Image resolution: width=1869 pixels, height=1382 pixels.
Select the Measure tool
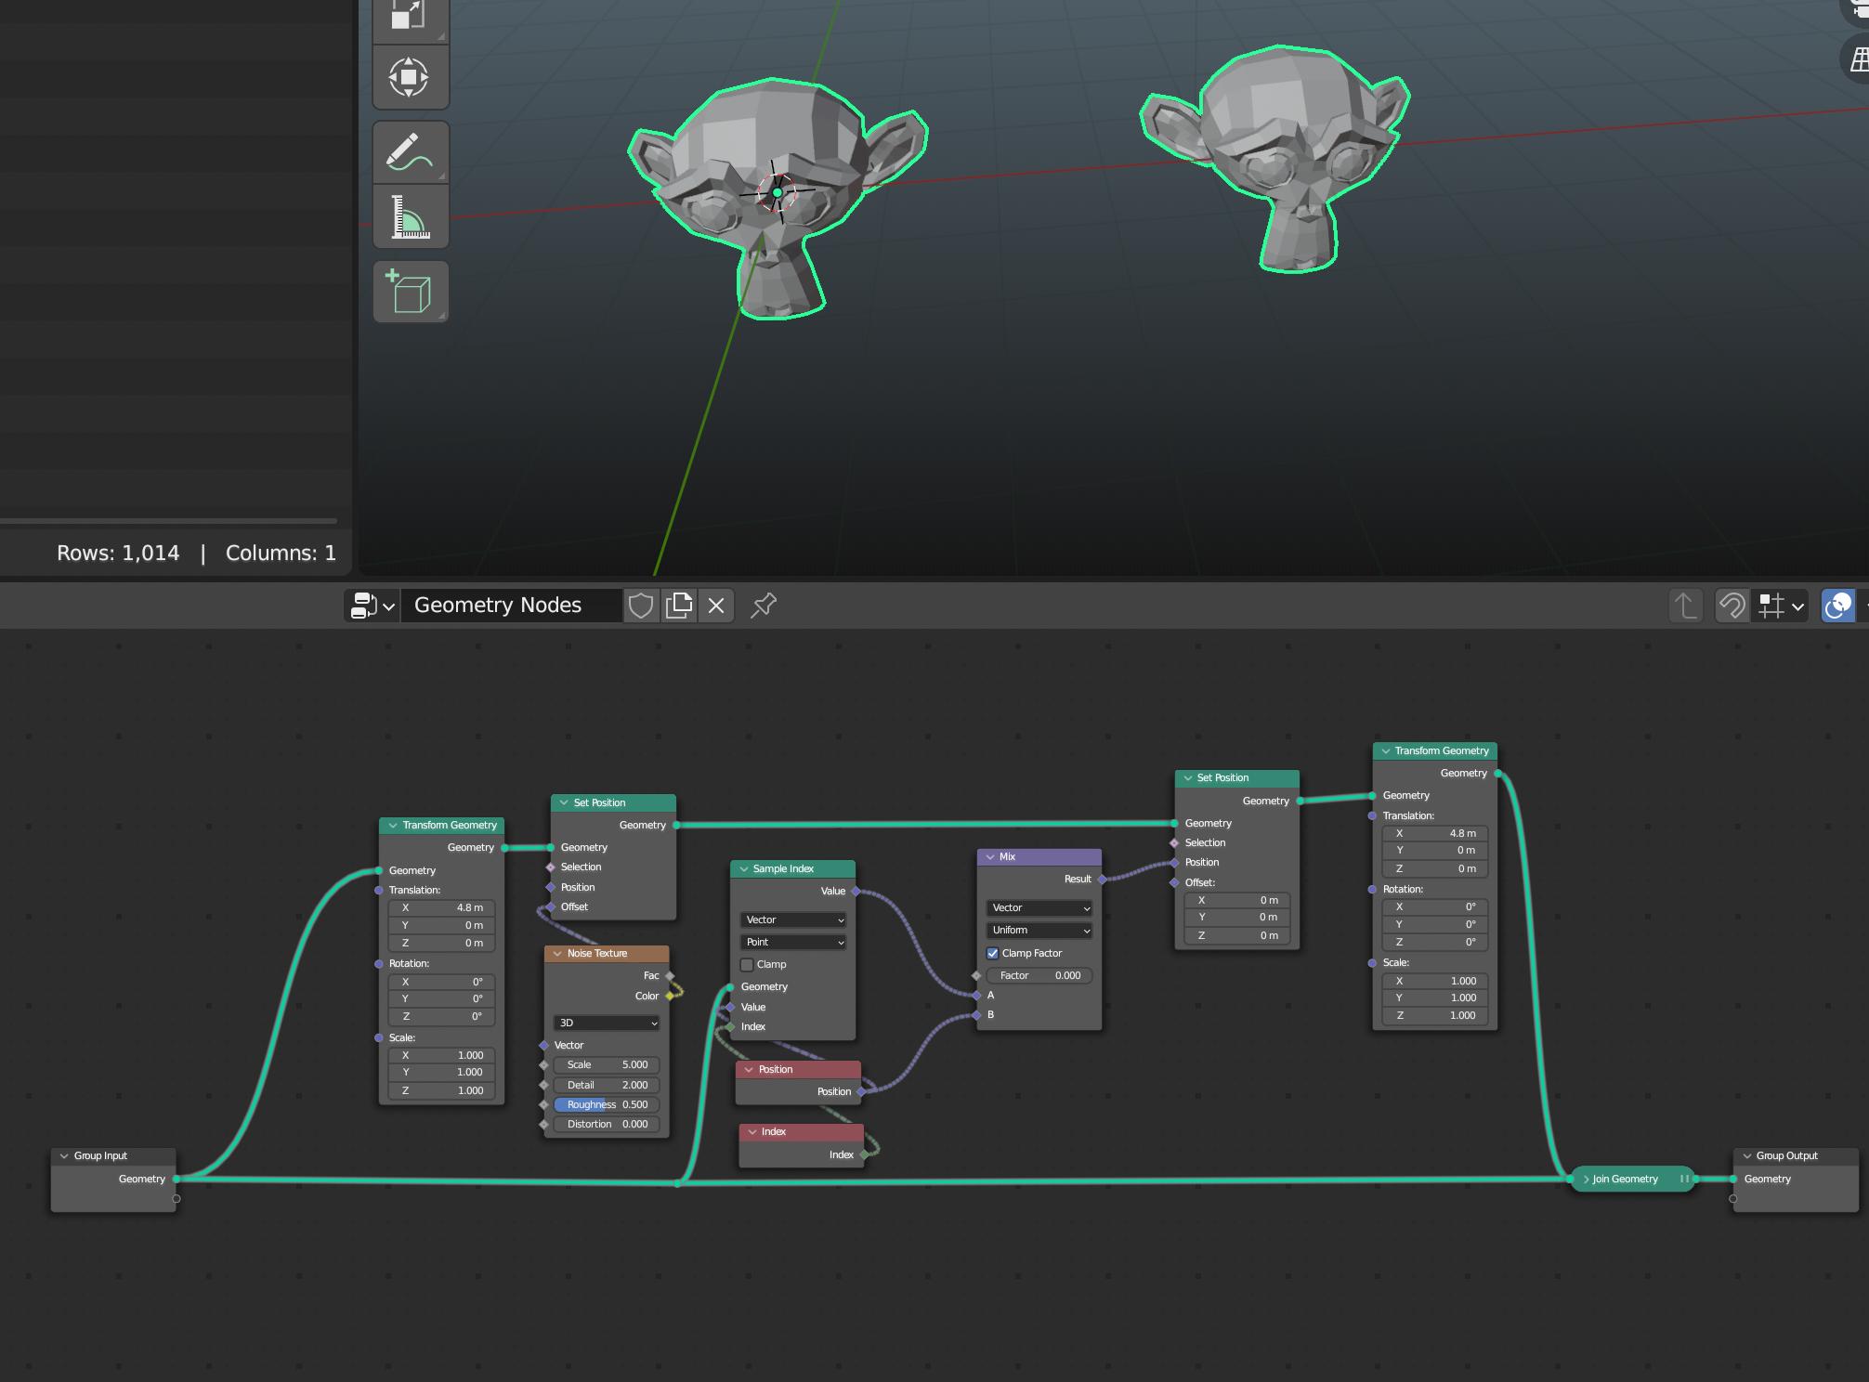(410, 216)
